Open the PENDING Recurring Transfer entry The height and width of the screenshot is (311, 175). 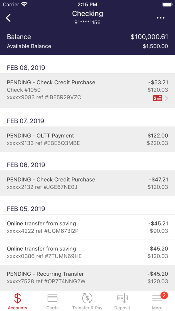(87, 277)
